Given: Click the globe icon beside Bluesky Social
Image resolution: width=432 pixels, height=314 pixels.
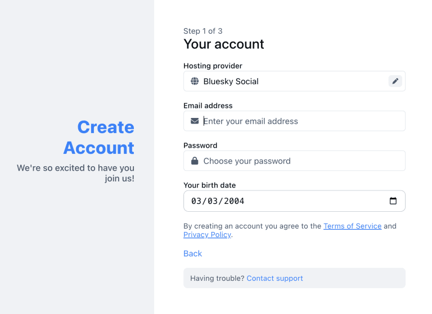Looking at the screenshot, I should tap(195, 81).
